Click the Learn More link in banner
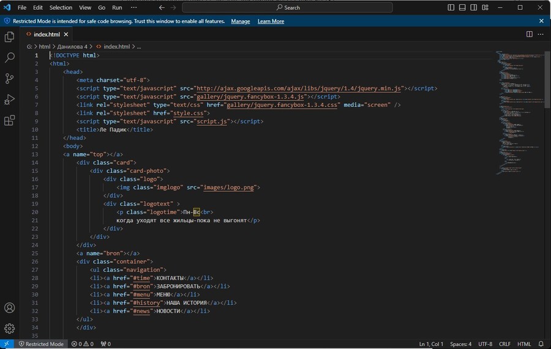This screenshot has height=349, width=551. (271, 21)
